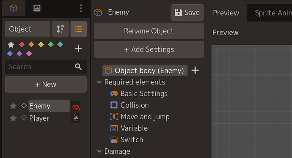Toggle the orange list view button
Image resolution: width=292 pixels, height=158 pixels.
tap(78, 29)
